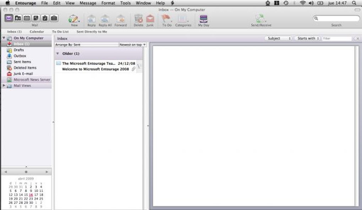Click in the Search field

tap(336, 18)
